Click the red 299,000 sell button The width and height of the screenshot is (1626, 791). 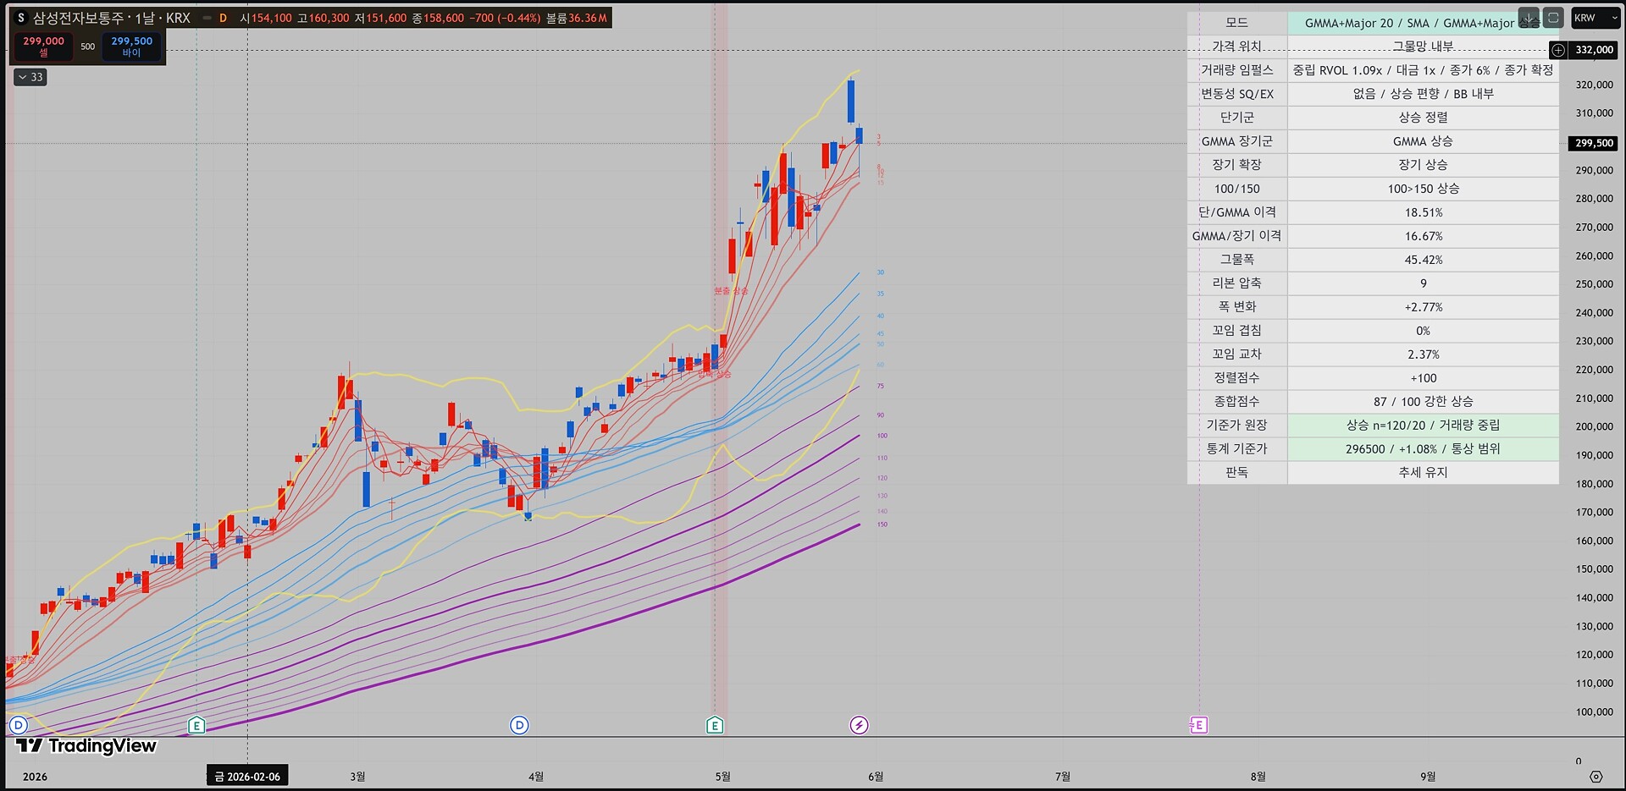coord(43,47)
